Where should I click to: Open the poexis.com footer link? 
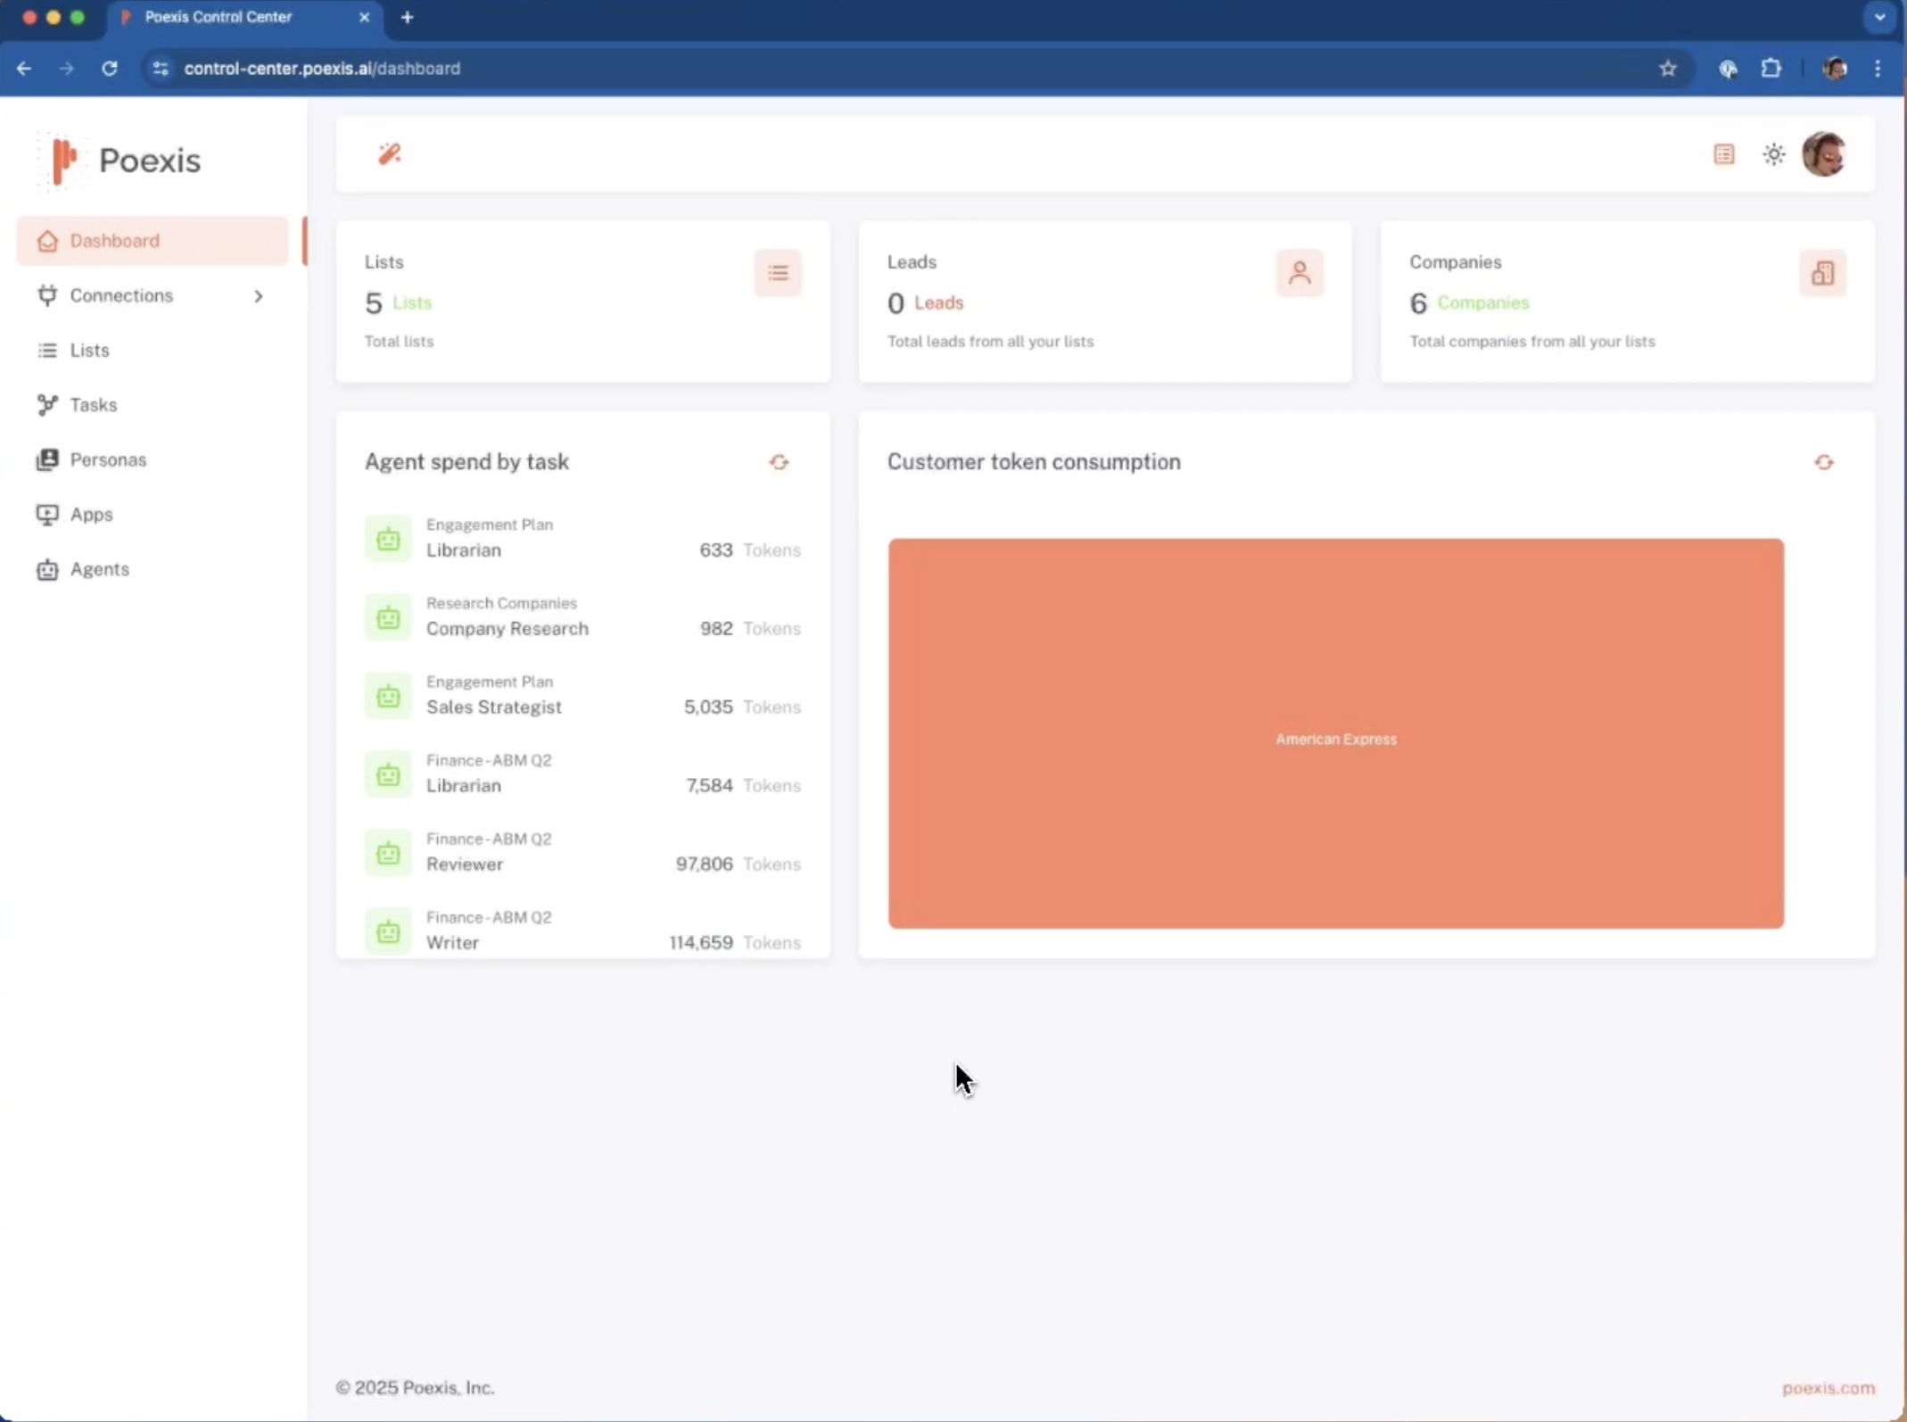tap(1828, 1388)
